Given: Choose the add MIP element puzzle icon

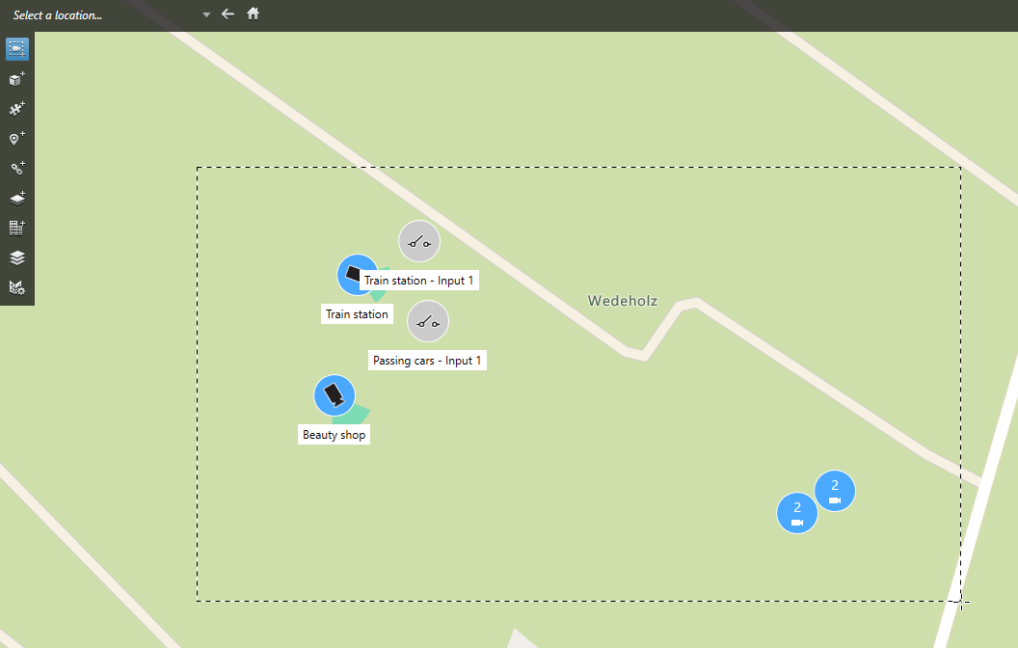Looking at the screenshot, I should (x=16, y=109).
